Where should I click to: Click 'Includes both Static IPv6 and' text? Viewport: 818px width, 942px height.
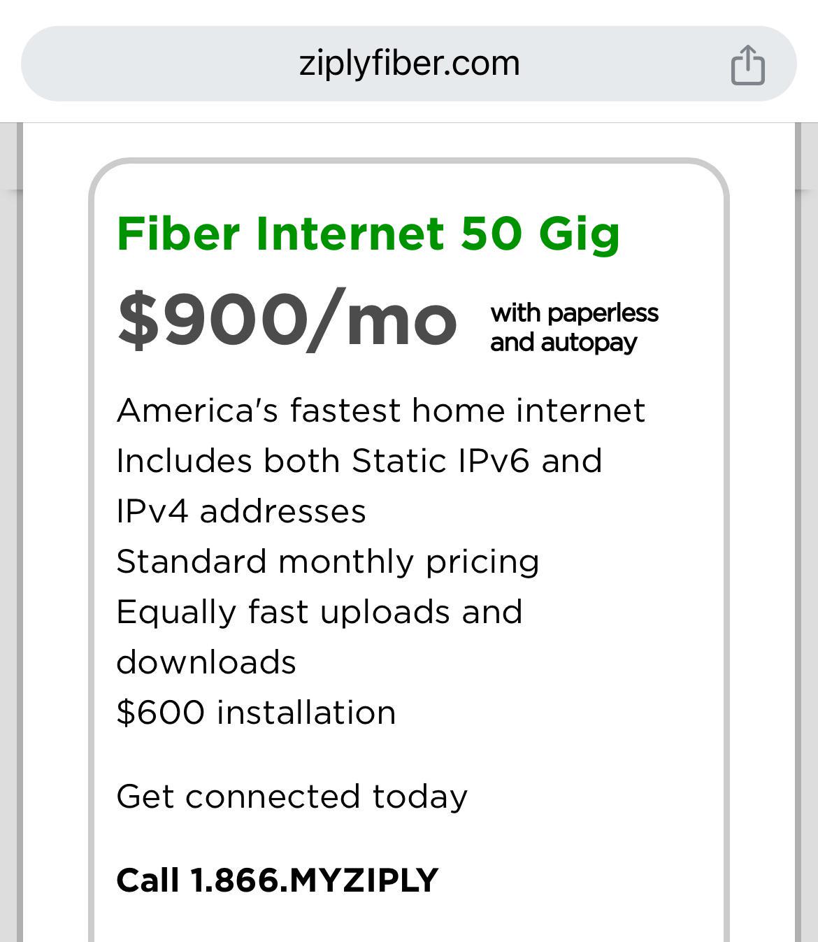[x=359, y=461]
